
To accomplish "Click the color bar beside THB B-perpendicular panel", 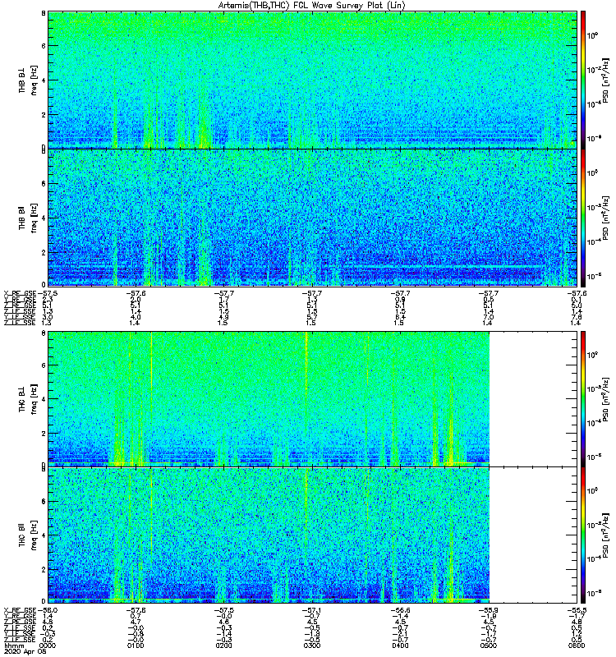I will 583,80.
